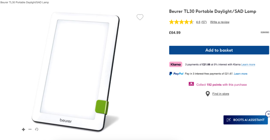Viewport: 270px width, 140px height.
Task: Click the Find in store location pin icon
Action: coord(208,94)
